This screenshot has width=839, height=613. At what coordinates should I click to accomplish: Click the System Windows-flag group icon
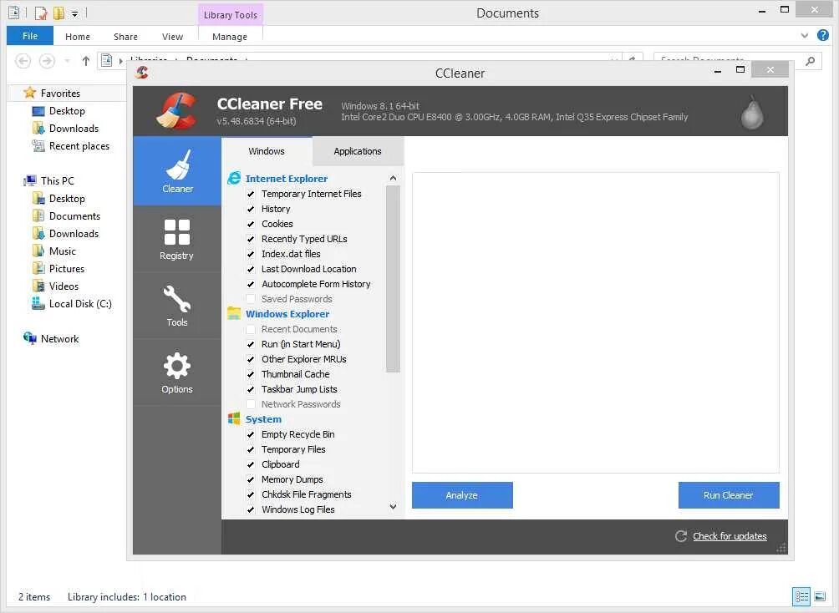point(234,419)
